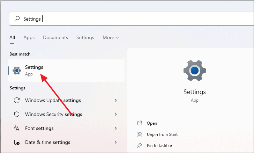Select Open in the preview pane

152,123
